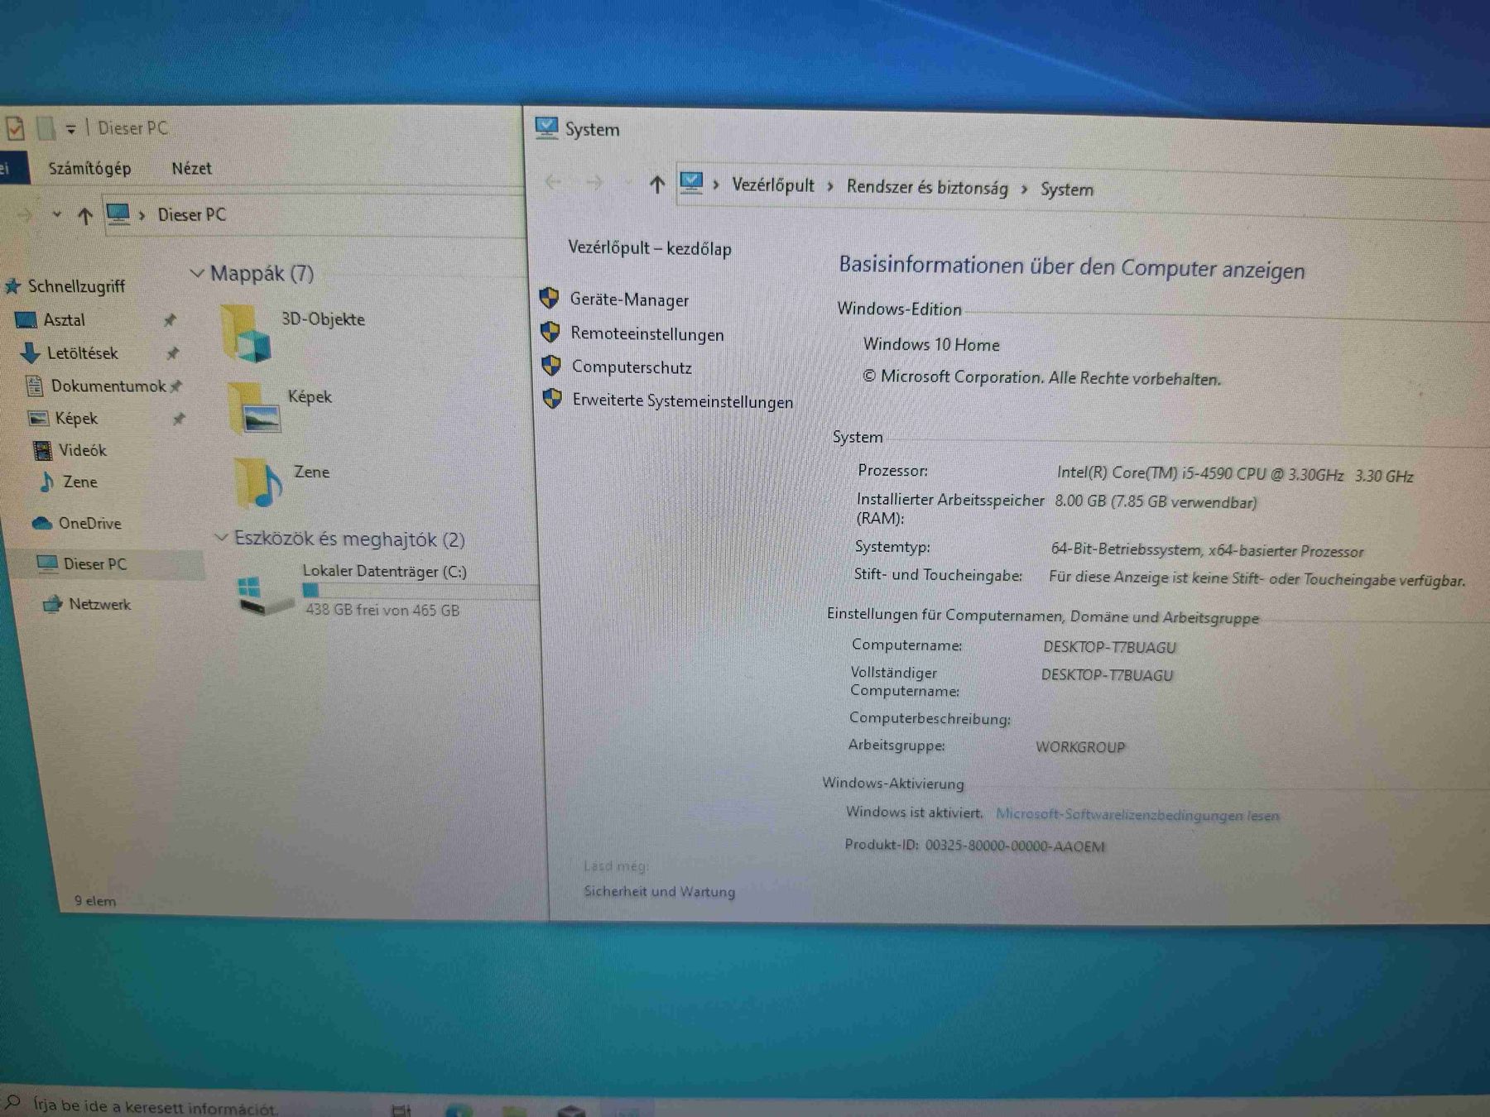The width and height of the screenshot is (1490, 1117).
Task: Collapse the Mappák (7) group
Action: pyautogui.click(x=197, y=272)
